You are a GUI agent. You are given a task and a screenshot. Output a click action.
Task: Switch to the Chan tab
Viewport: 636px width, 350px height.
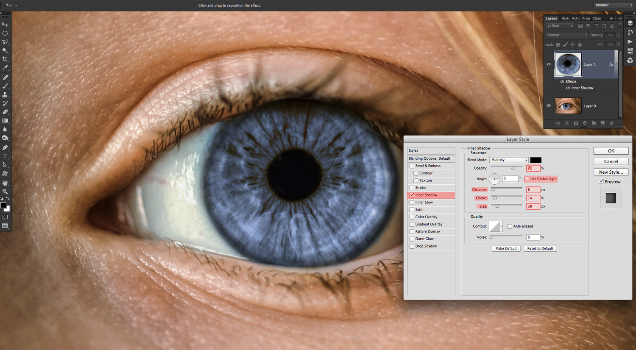pyautogui.click(x=597, y=18)
